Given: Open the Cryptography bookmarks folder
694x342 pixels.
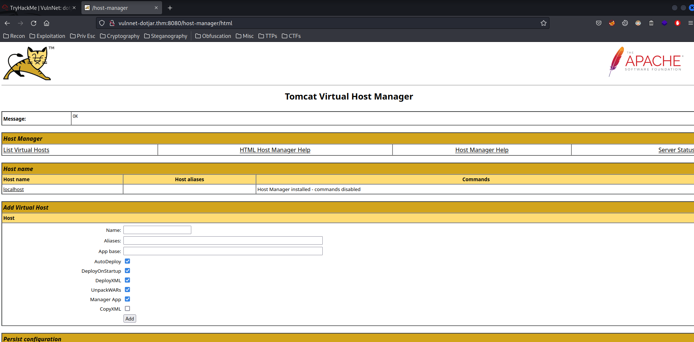Looking at the screenshot, I should [120, 36].
